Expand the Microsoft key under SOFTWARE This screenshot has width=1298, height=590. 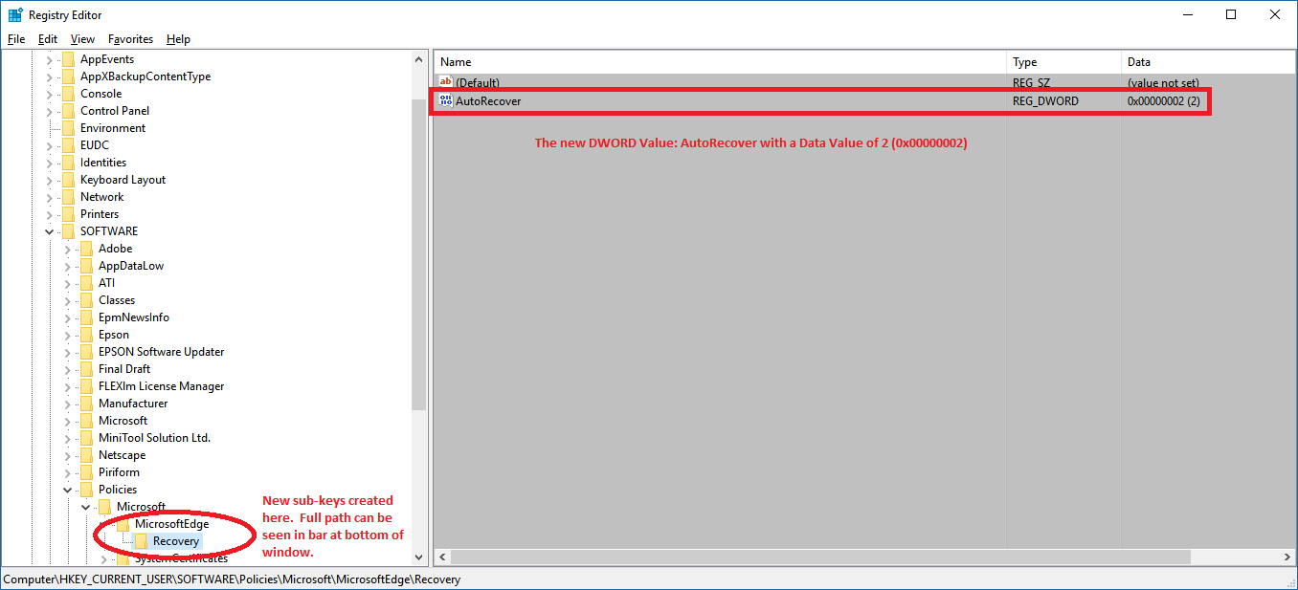[67, 421]
